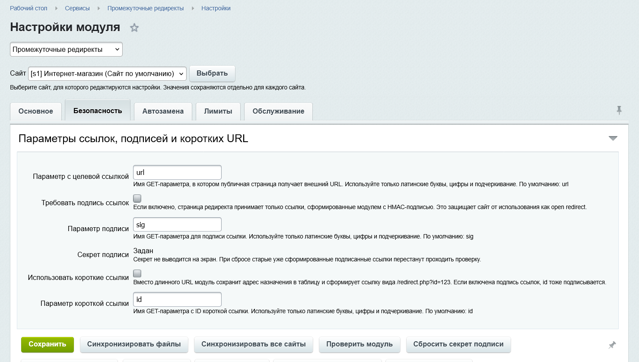Click the 'Использовать короткие ссылки' label
This screenshot has width=639, height=362.
[x=78, y=277]
